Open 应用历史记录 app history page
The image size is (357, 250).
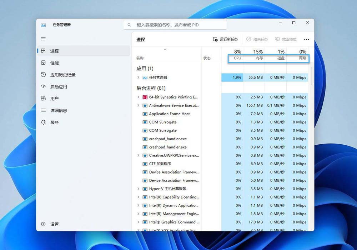pyautogui.click(x=62, y=75)
